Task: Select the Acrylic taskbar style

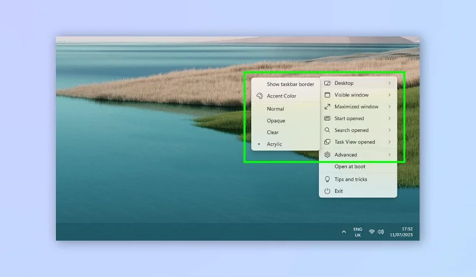Action: click(x=286, y=144)
